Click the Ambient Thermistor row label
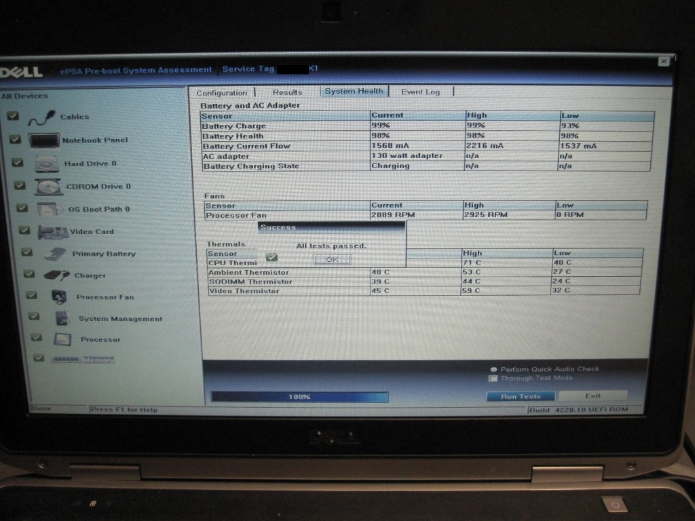This screenshot has height=521, width=695. (x=248, y=273)
